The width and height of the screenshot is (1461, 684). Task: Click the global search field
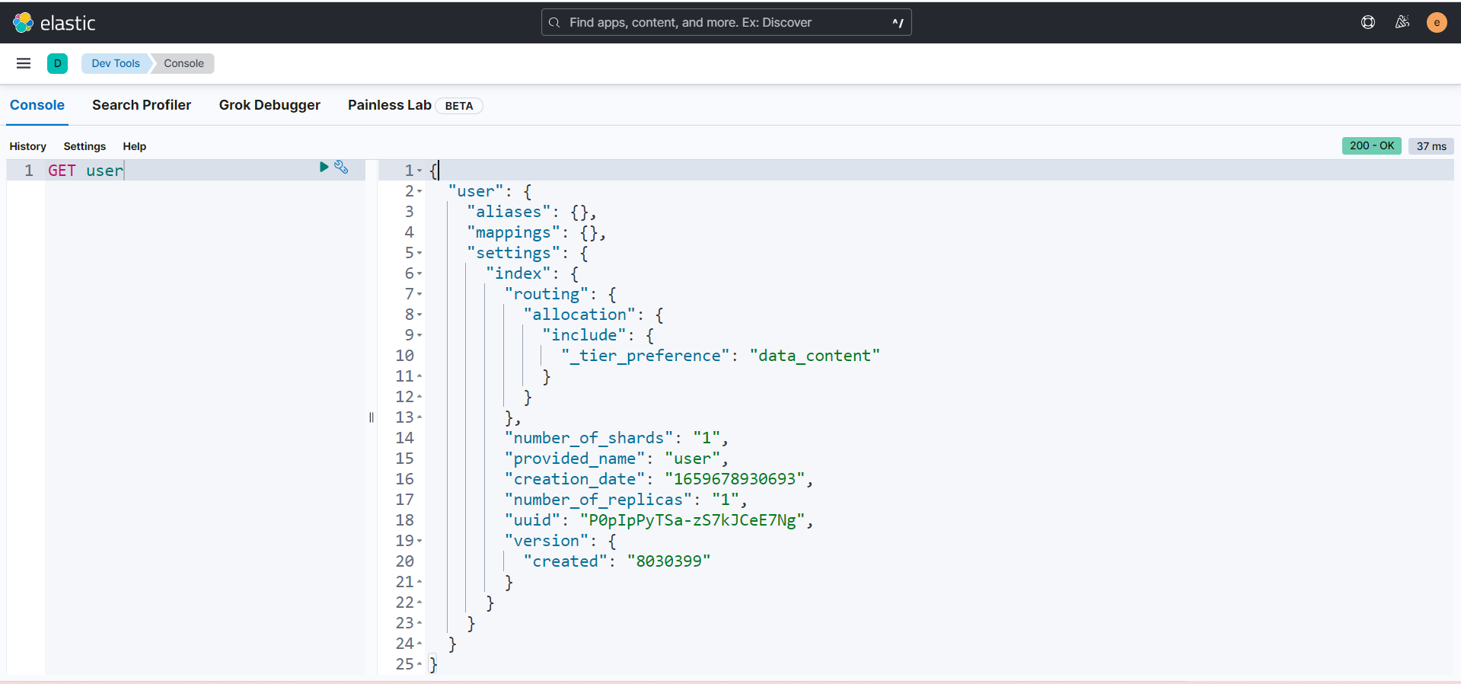[x=726, y=22]
